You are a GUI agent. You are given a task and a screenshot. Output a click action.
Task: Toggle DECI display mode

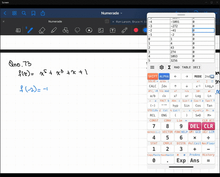197,67
